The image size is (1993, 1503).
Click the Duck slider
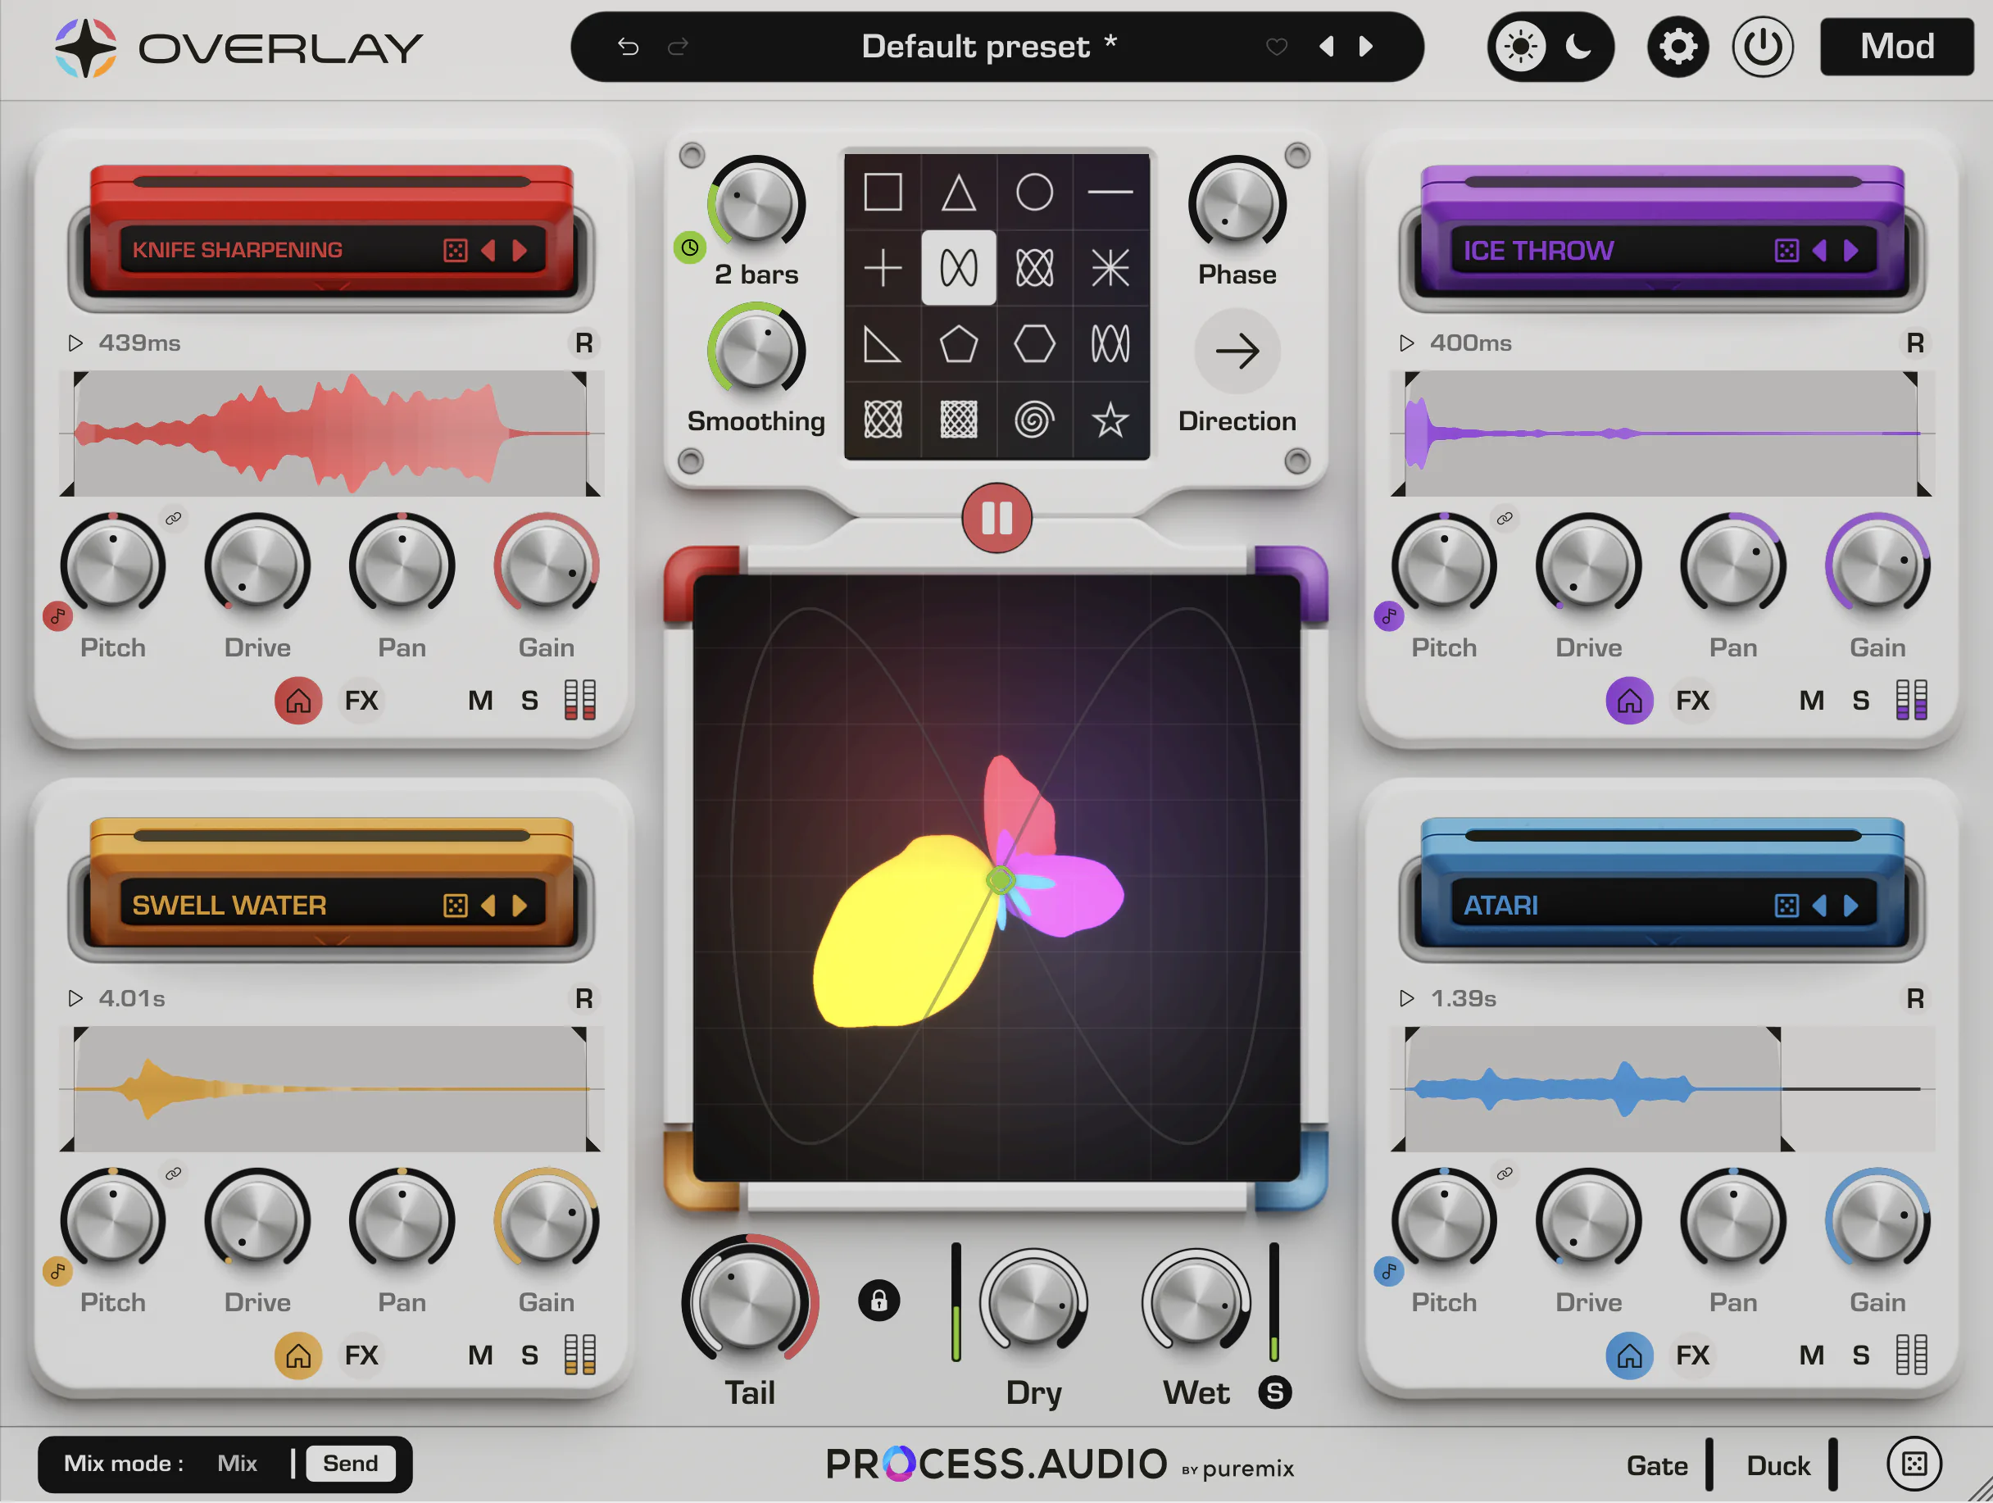(1832, 1464)
